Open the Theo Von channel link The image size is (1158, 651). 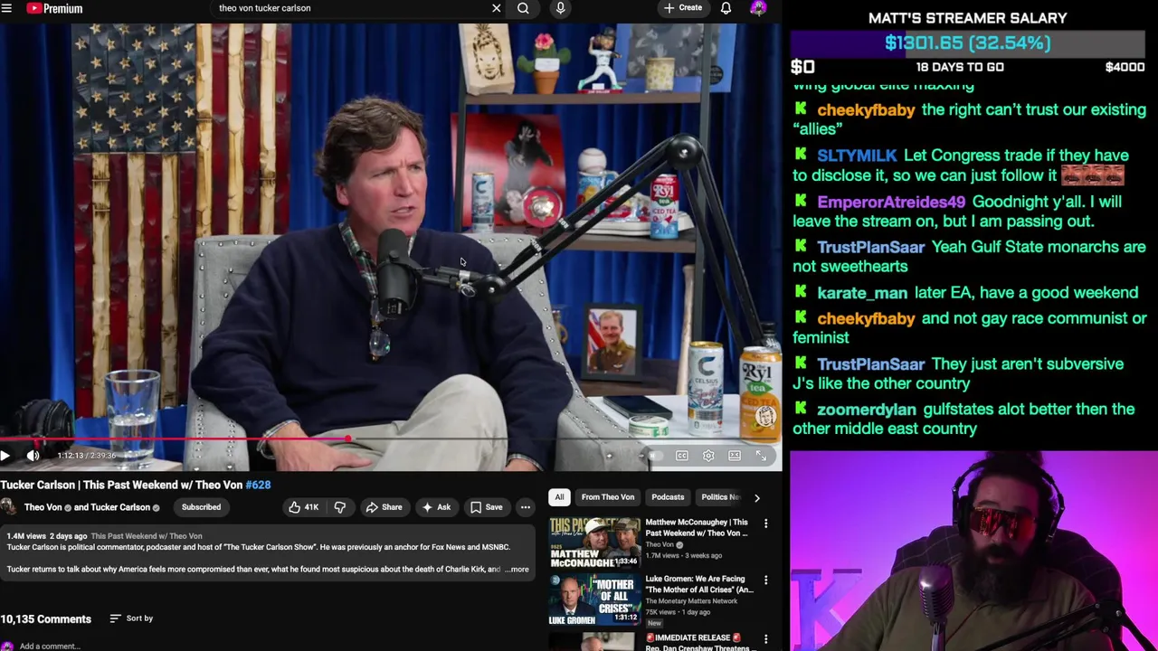43,507
